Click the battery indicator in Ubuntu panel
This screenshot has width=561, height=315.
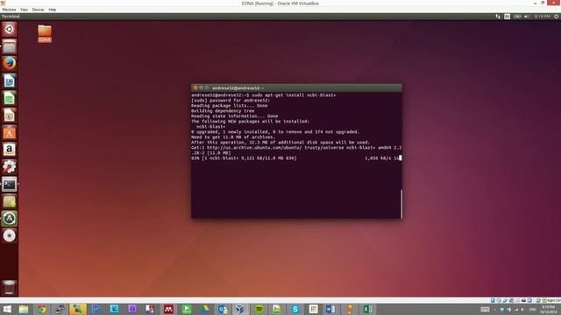pos(517,17)
